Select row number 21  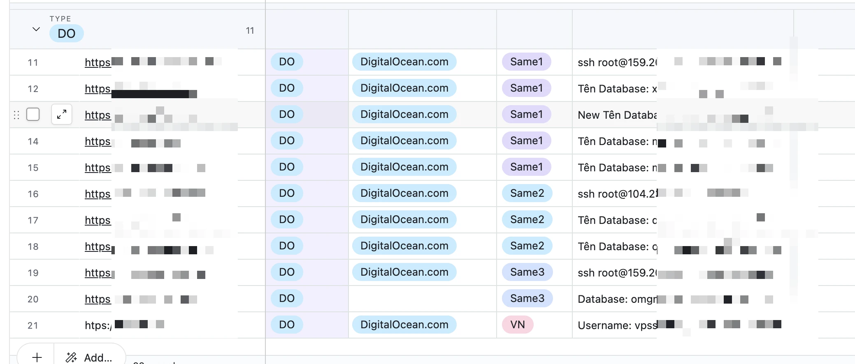point(33,325)
